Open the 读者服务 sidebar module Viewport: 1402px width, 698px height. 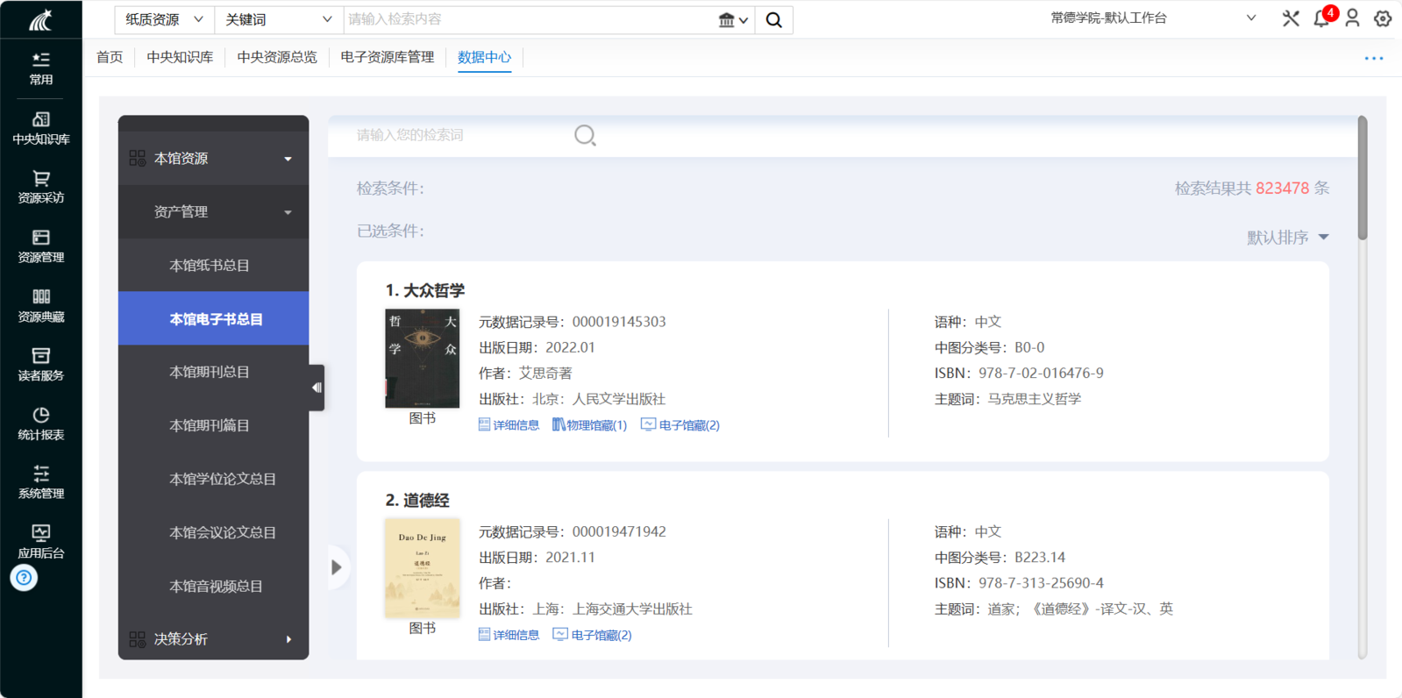coord(41,365)
